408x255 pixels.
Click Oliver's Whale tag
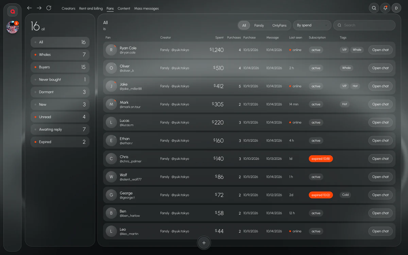coord(346,68)
